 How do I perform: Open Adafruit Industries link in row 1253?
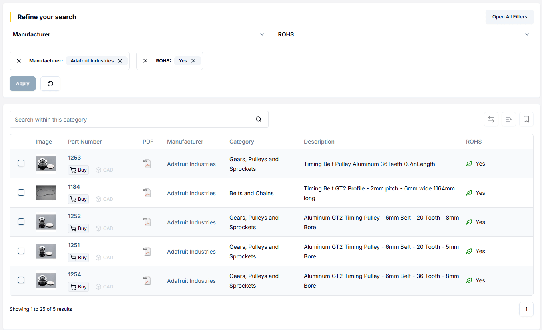point(191,164)
